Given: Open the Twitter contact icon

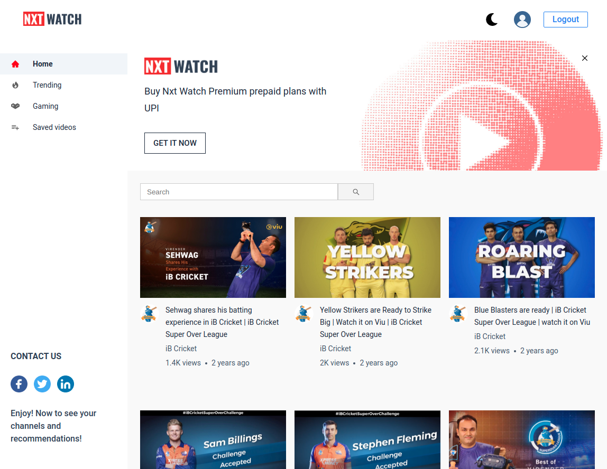Looking at the screenshot, I should (42, 384).
